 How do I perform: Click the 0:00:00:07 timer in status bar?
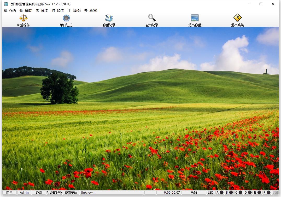pyautogui.click(x=172, y=193)
